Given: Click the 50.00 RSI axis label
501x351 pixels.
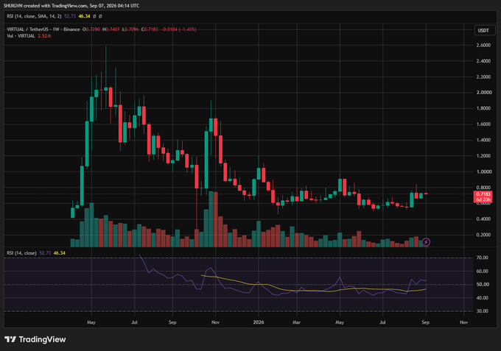Looking at the screenshot, I should tap(483, 284).
